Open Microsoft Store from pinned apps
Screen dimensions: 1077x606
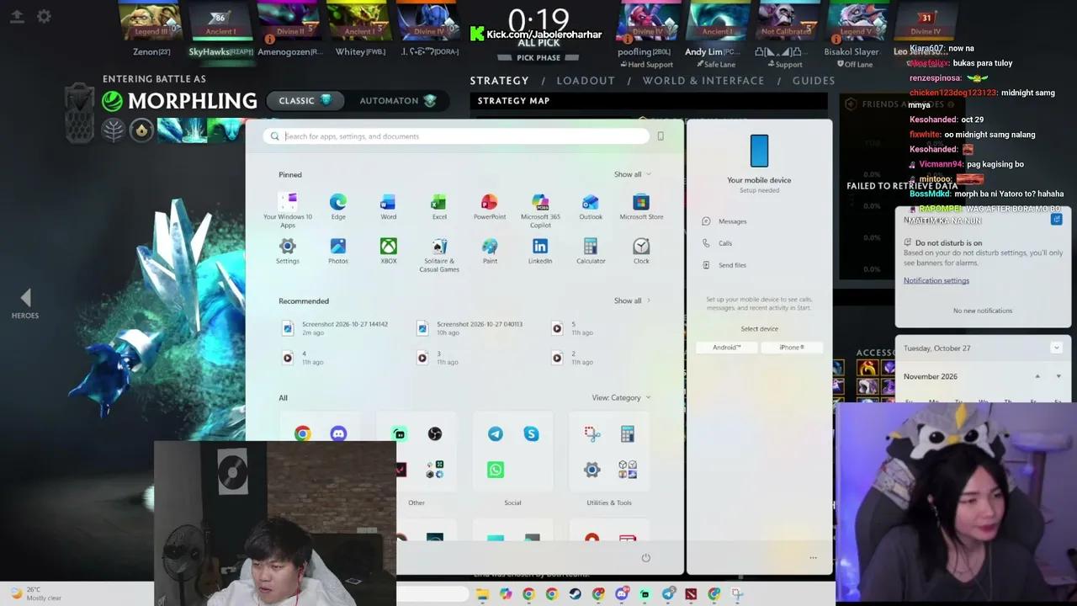641,207
